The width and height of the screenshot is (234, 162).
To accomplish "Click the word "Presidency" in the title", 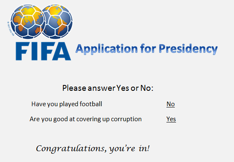I will 188,49.
